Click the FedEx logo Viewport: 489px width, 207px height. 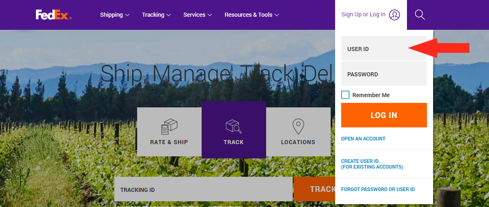coord(53,15)
